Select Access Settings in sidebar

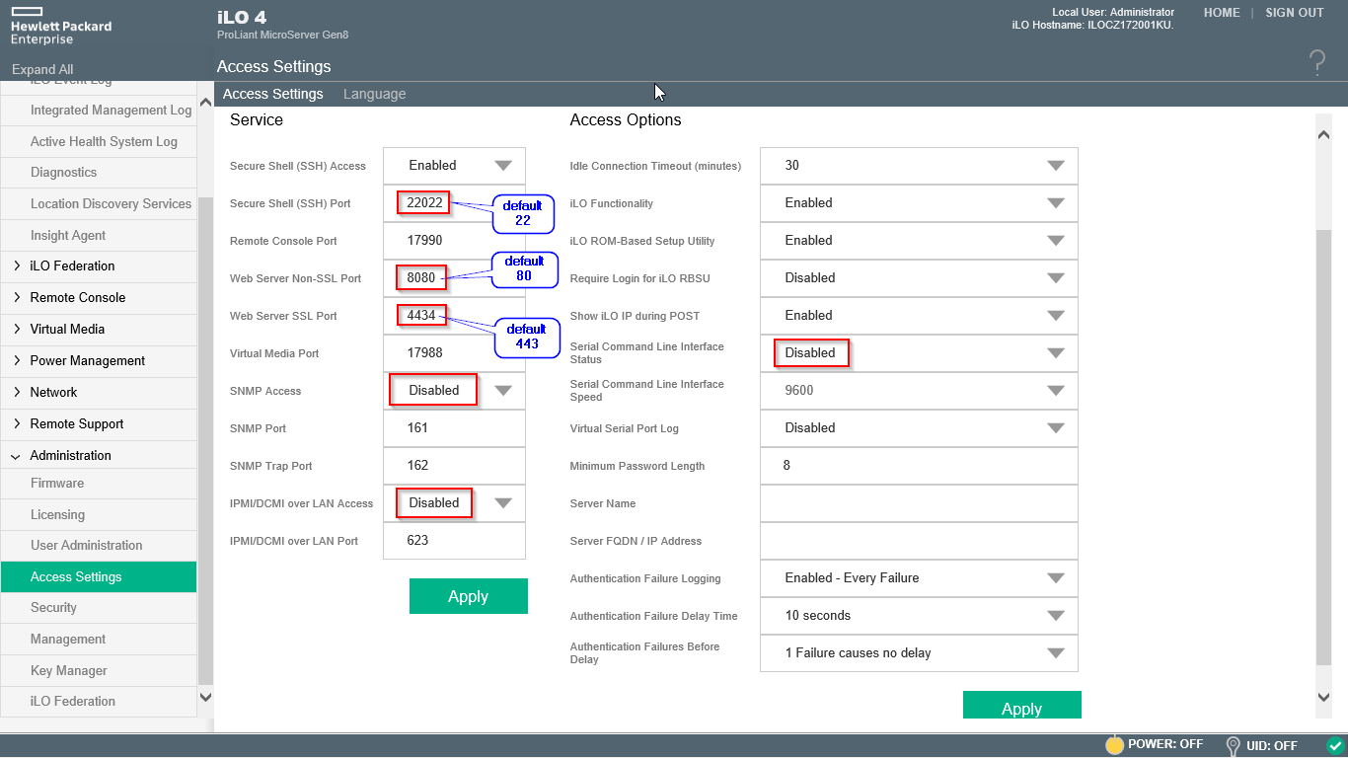point(99,577)
